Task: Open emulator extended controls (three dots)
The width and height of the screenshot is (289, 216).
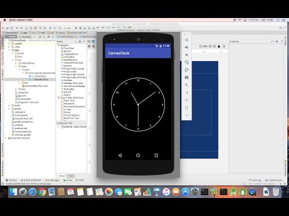Action: pyautogui.click(x=187, y=115)
